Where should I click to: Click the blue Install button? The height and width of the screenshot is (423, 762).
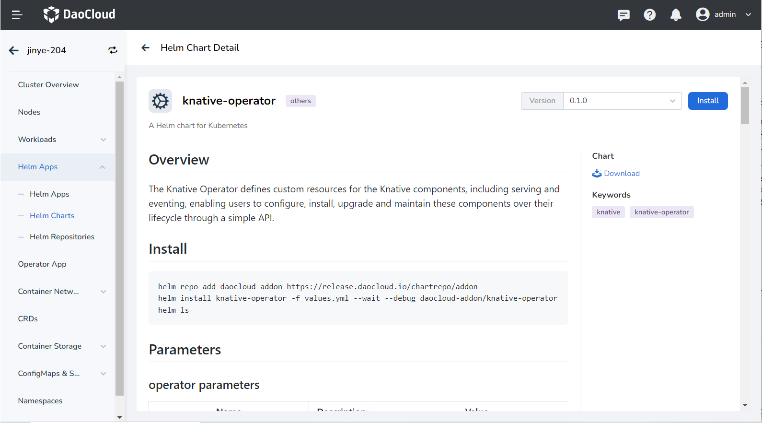[x=707, y=101]
